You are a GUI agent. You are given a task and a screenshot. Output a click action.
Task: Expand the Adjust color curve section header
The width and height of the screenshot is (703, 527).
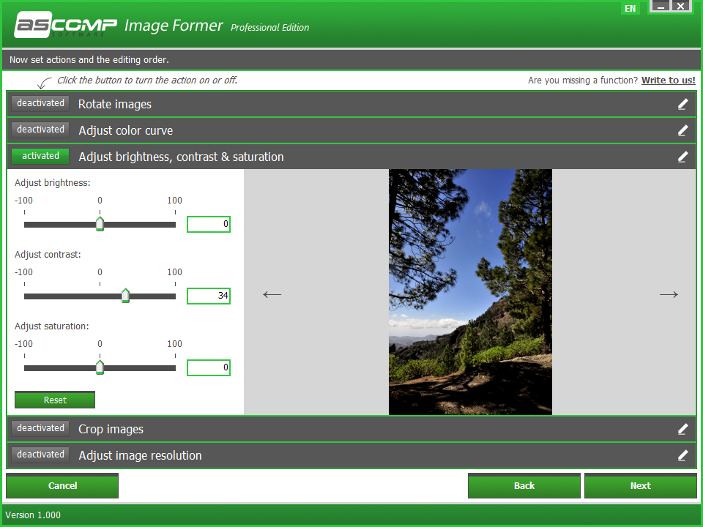(x=351, y=130)
